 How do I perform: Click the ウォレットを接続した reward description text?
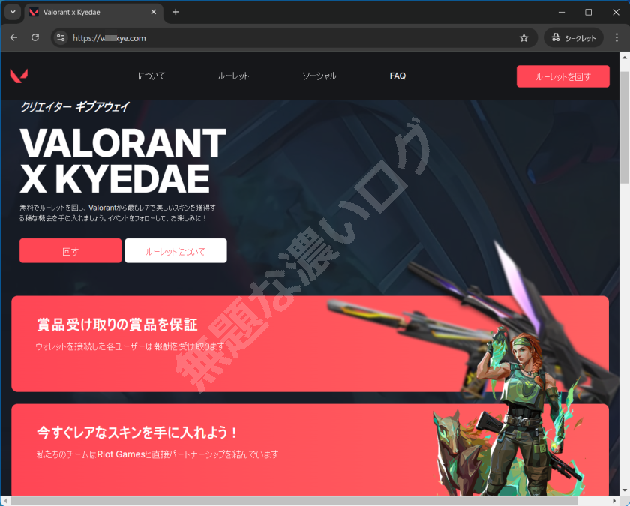click(130, 346)
